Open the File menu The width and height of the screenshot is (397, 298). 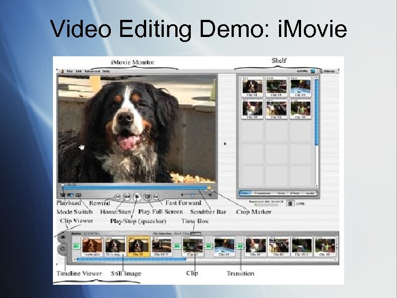click(x=69, y=71)
